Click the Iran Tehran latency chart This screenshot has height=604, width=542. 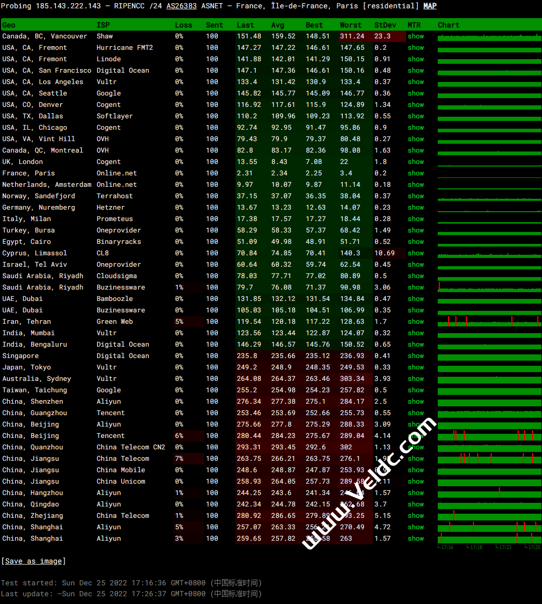click(x=489, y=322)
